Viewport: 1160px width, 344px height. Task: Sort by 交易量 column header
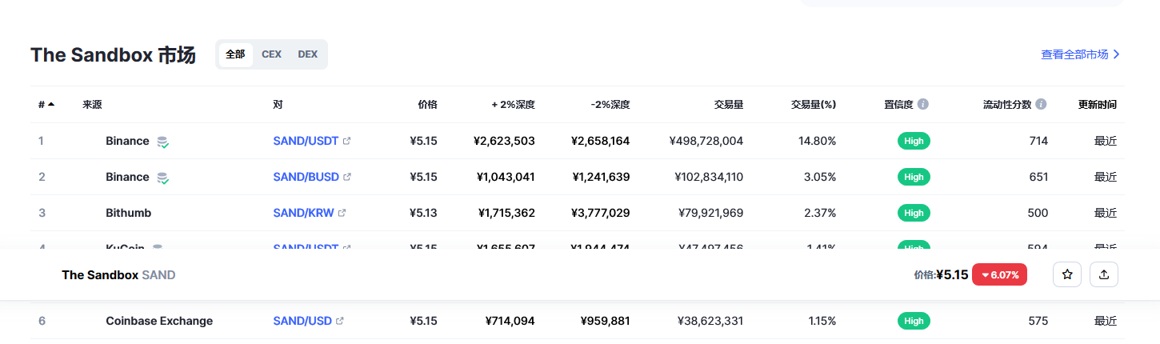(x=729, y=104)
